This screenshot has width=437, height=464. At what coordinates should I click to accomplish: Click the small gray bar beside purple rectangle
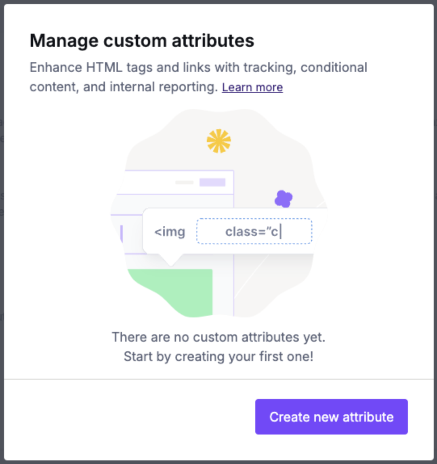[x=184, y=183]
